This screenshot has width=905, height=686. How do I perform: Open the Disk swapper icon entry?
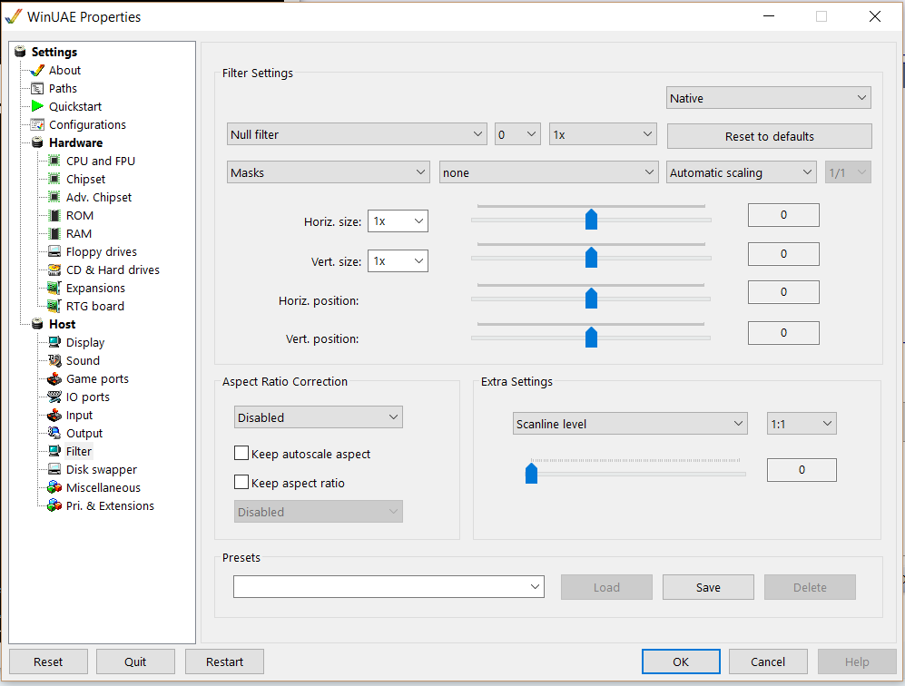tap(54, 469)
